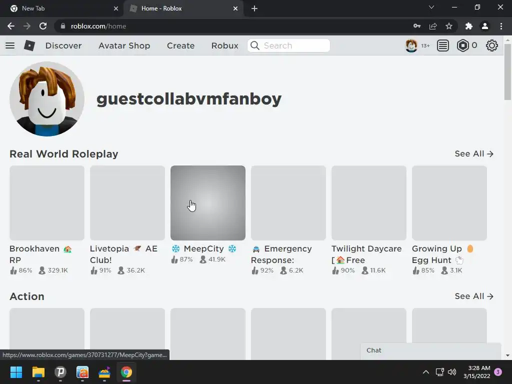This screenshot has width=512, height=384.
Task: Close the Home - Roblox tab
Action: 235,8
